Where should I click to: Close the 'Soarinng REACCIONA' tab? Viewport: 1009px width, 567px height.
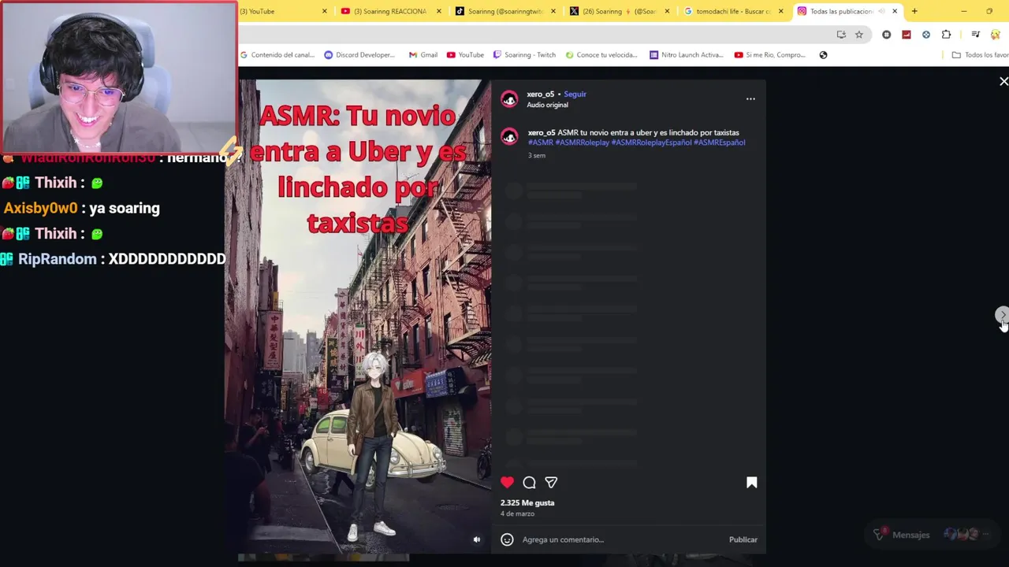point(438,11)
